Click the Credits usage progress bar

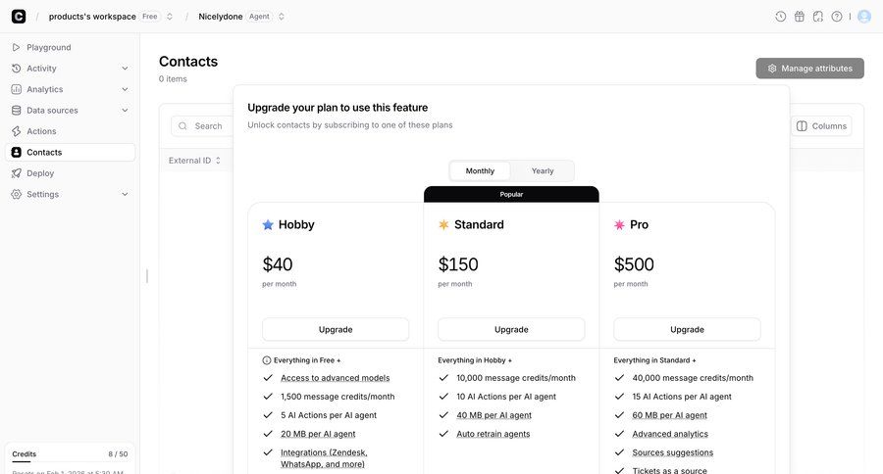click(x=70, y=461)
